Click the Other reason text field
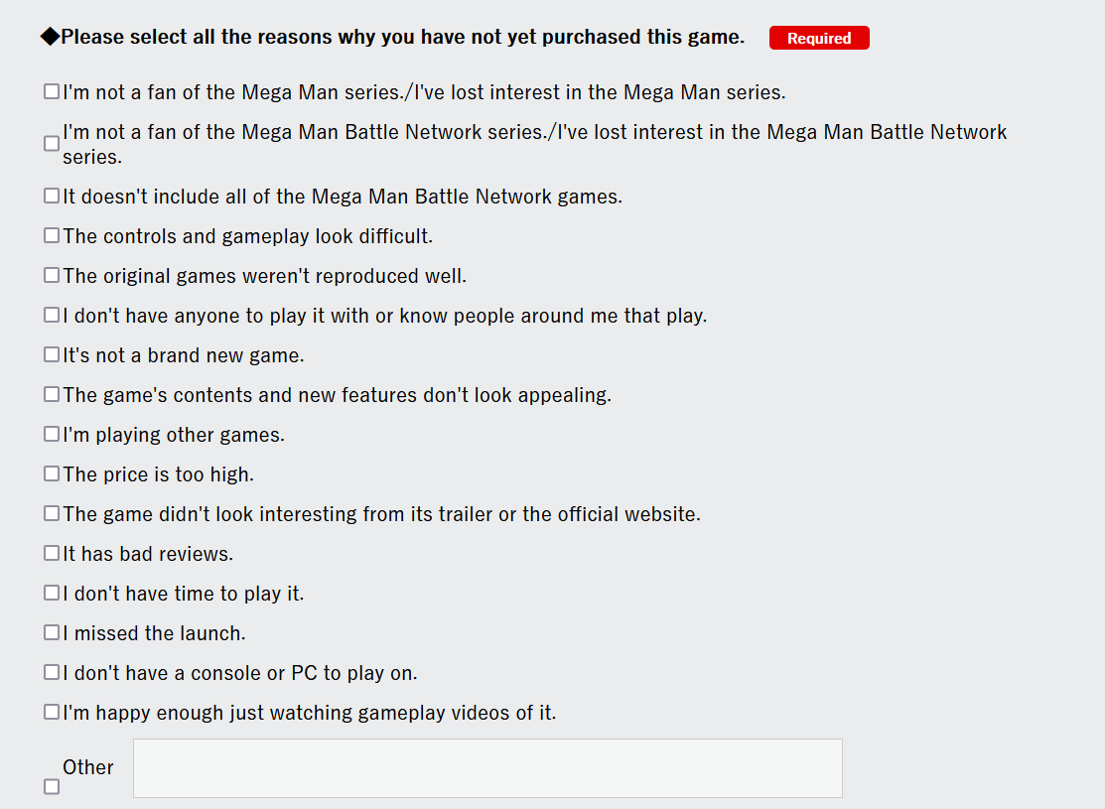This screenshot has height=809, width=1105. [487, 768]
